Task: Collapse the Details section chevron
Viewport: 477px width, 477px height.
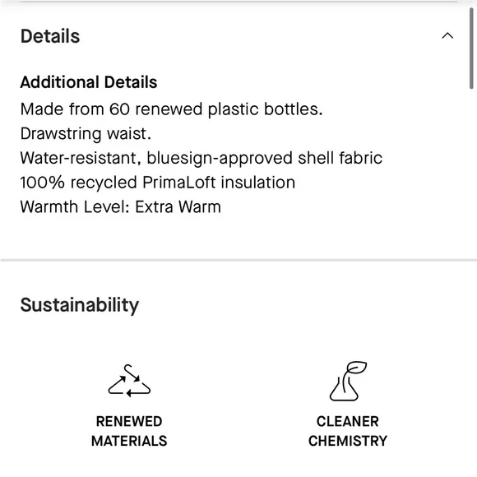Action: 447,36
